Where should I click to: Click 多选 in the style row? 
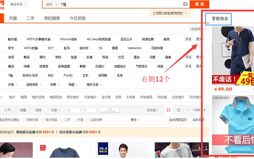188,57
